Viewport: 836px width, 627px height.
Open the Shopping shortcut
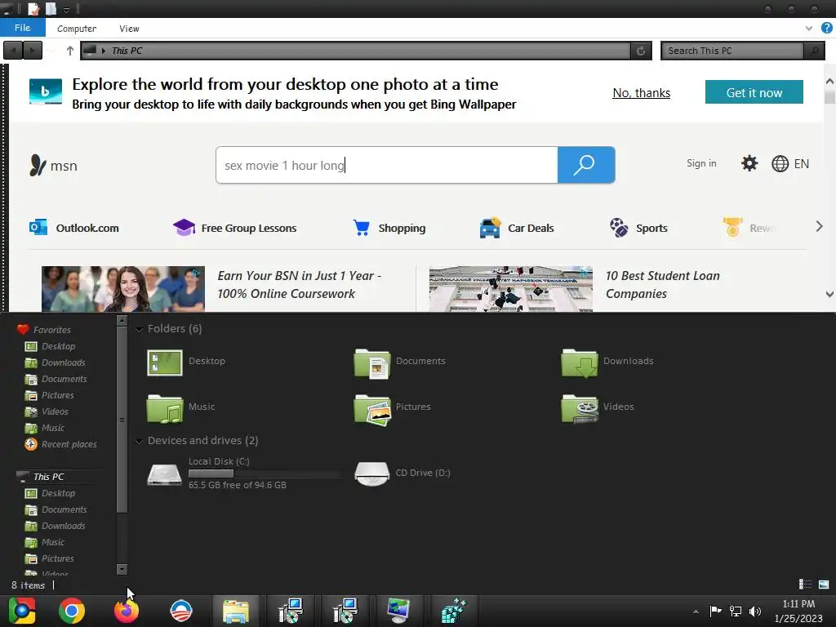point(389,228)
